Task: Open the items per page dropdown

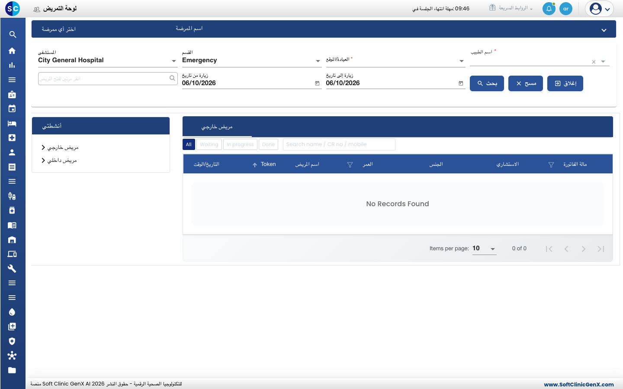Action: coord(484,249)
